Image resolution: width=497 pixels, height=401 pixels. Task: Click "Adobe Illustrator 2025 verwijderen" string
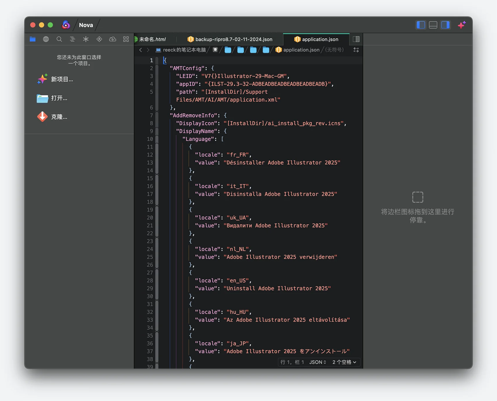(280, 257)
